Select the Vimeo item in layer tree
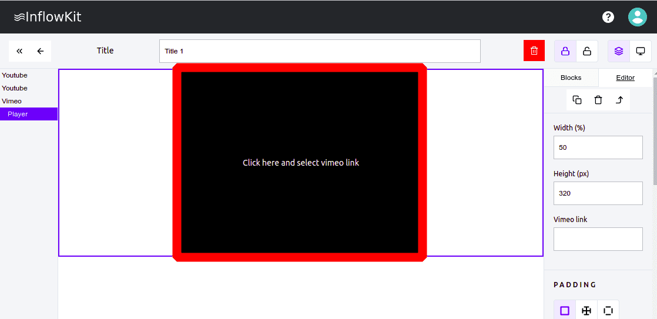 click(12, 101)
